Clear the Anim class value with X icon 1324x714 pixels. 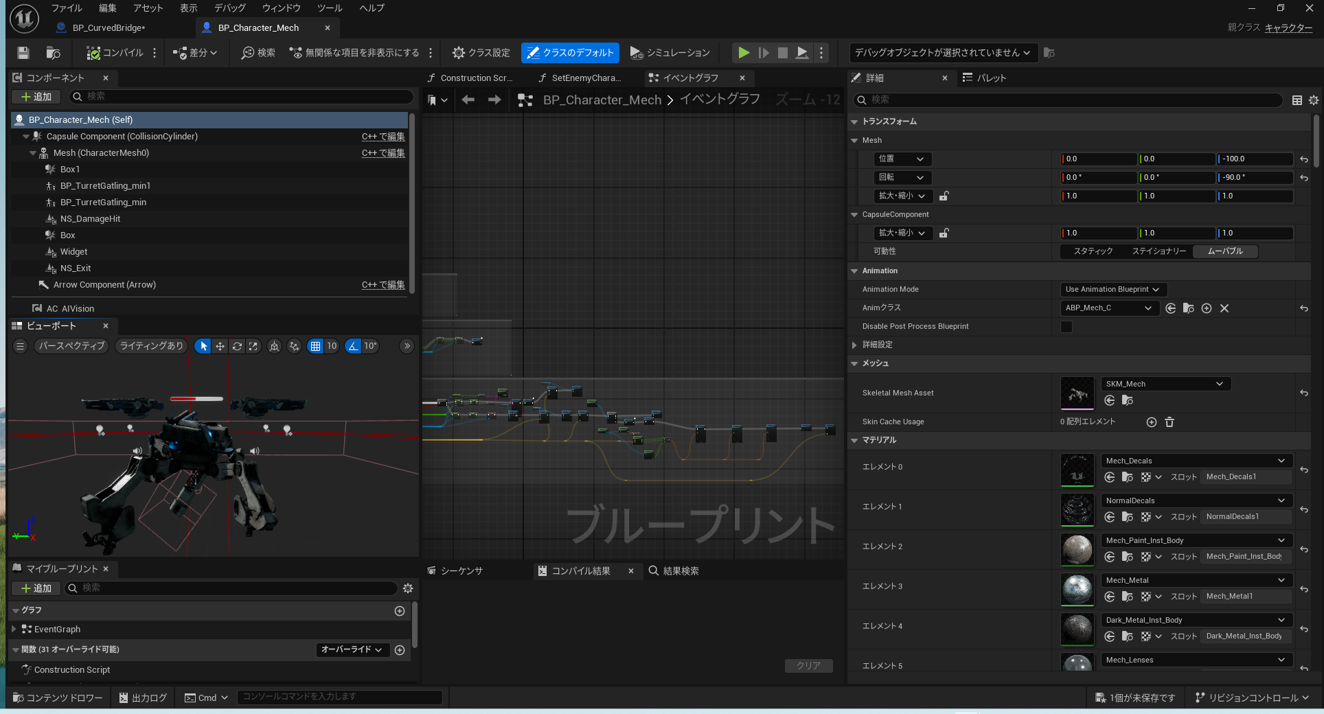[x=1224, y=308]
